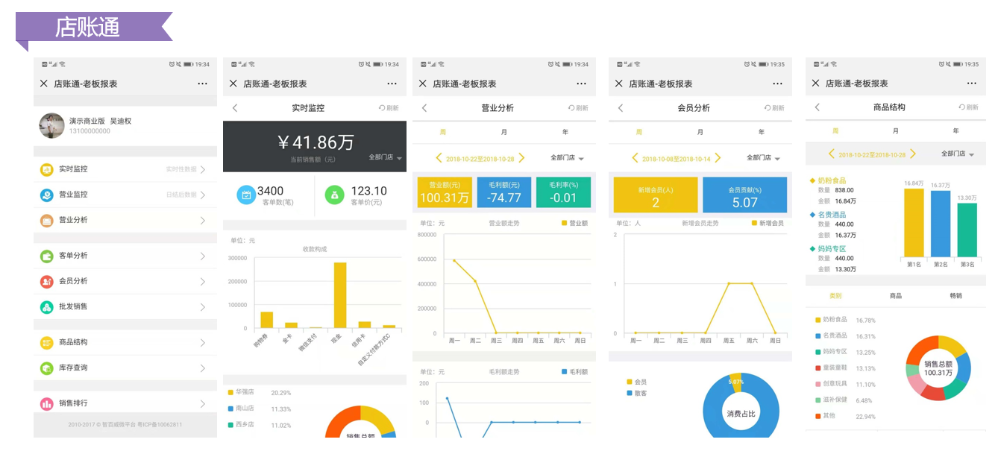1001x454 pixels.
Task: Open the 全部门店 dropdown on the 实时监控 screen
Action: point(385,158)
